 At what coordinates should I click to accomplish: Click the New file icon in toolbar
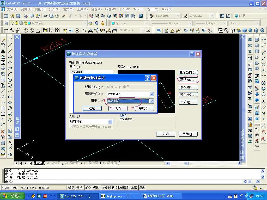click(x=6, y=16)
